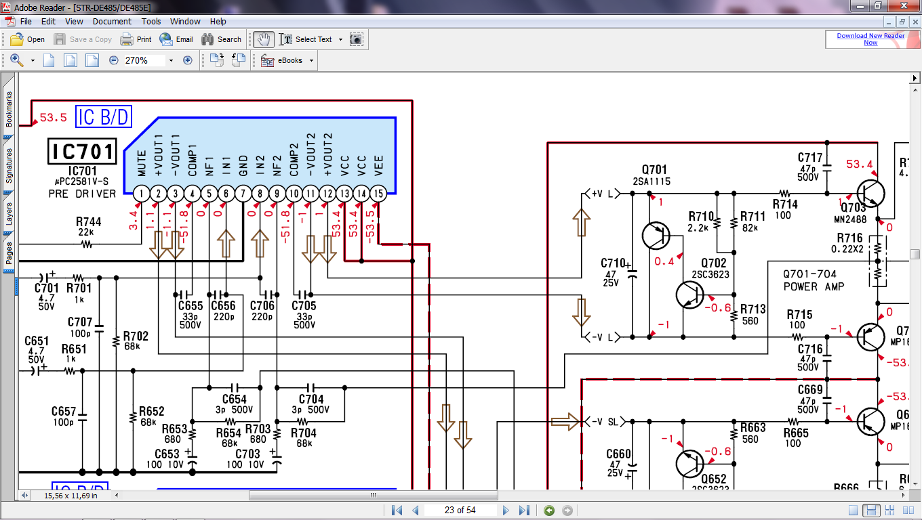Click the horizontal scrollbar right arrow
Image resolution: width=922 pixels, height=520 pixels.
(x=904, y=495)
